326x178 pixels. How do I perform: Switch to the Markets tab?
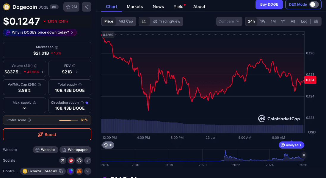pyautogui.click(x=135, y=6)
